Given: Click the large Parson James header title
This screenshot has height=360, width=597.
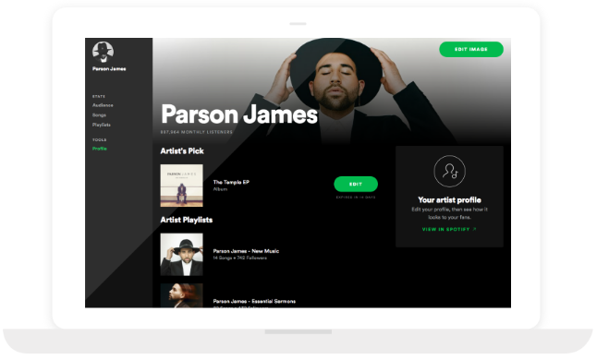Looking at the screenshot, I should point(239,114).
